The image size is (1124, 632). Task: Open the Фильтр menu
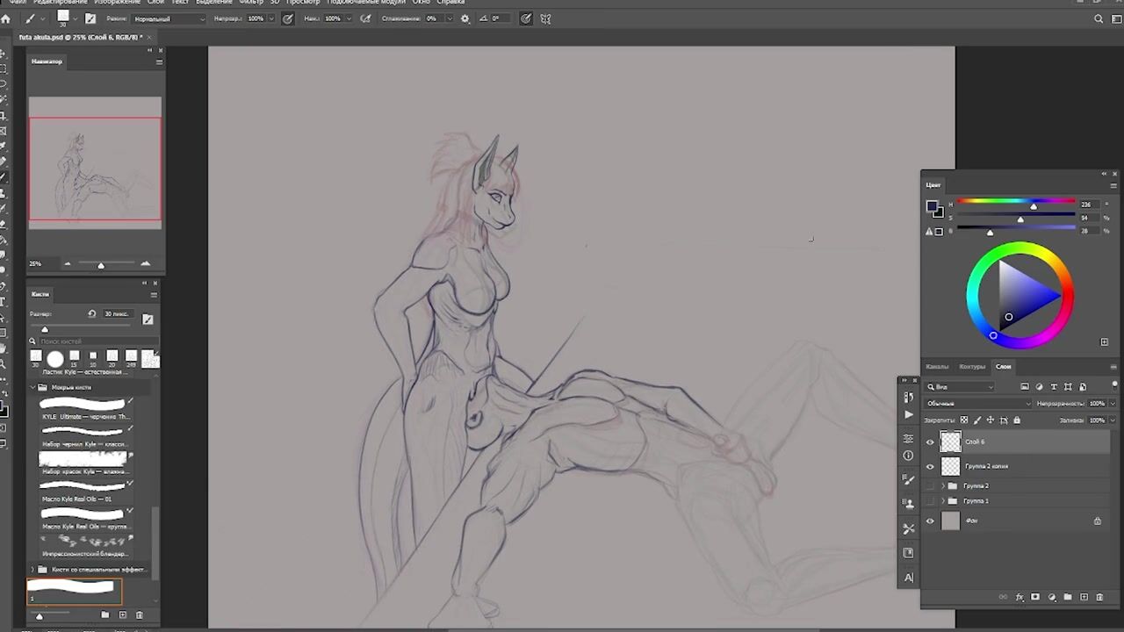click(x=250, y=3)
